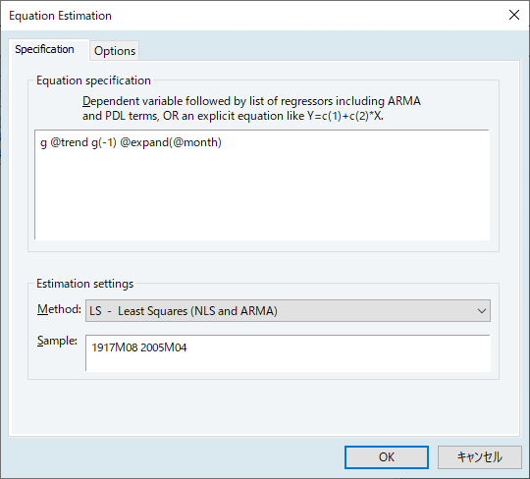
Task: Click the Method dropdown arrow chevron
Action: coord(482,310)
